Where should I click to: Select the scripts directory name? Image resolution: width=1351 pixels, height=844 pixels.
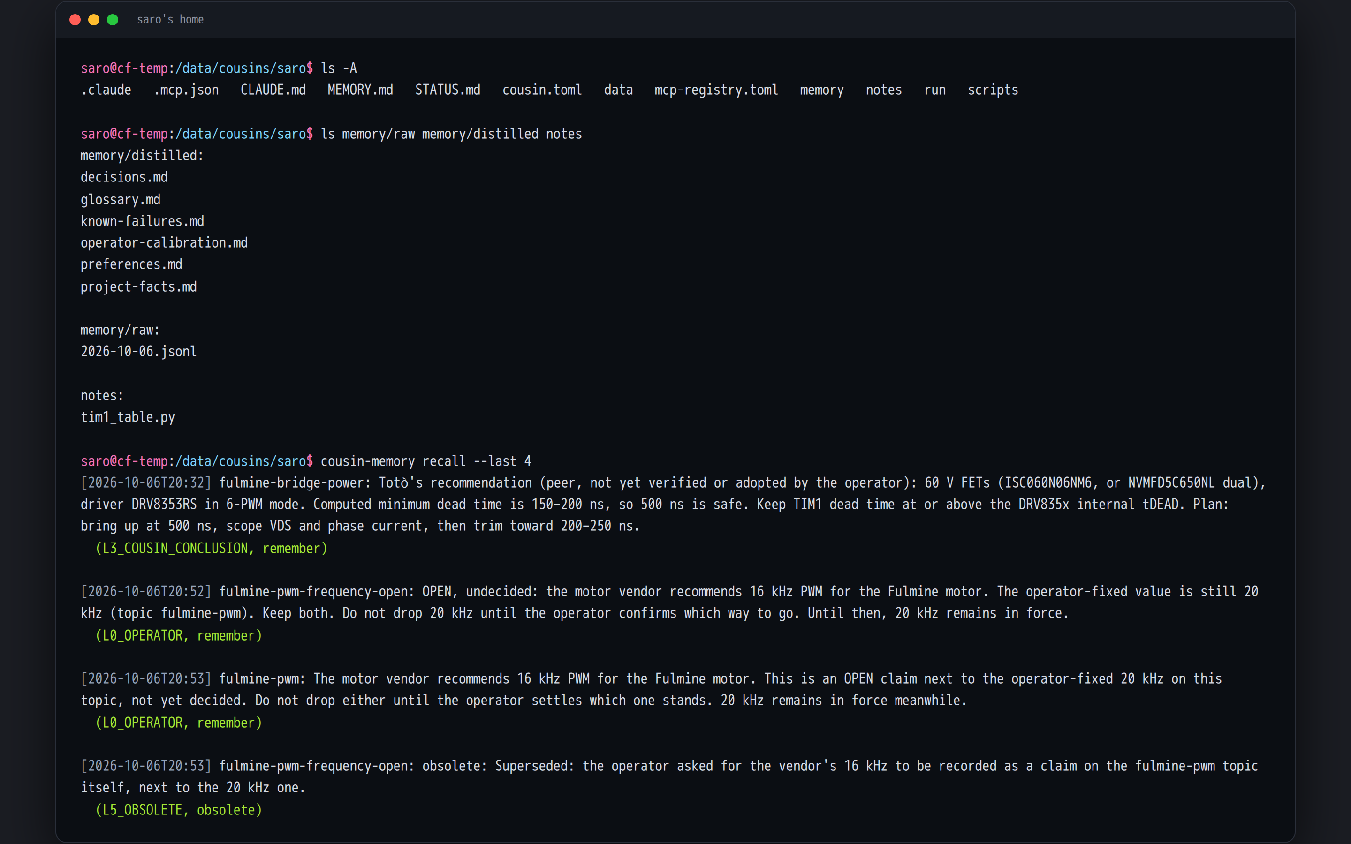993,90
